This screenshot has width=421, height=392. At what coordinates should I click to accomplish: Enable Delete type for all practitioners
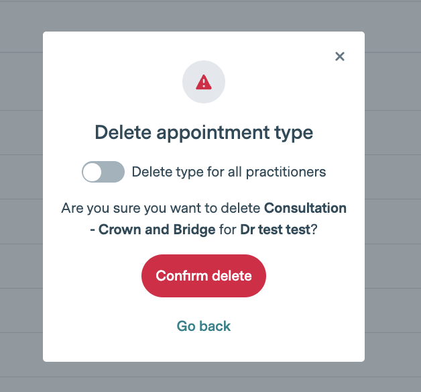pyautogui.click(x=103, y=172)
